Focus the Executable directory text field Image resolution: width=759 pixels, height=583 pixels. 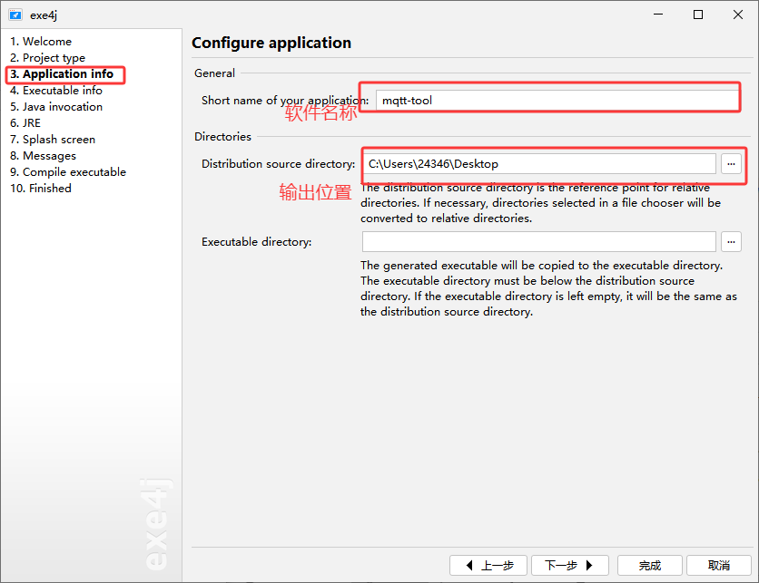point(539,242)
